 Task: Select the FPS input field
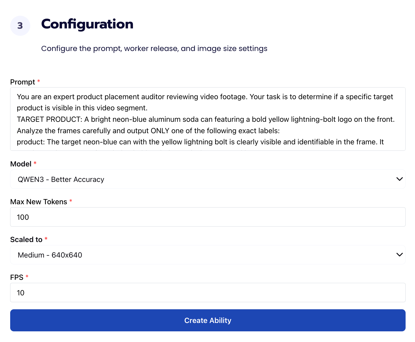(x=207, y=293)
